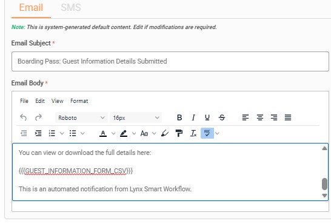Image resolution: width=331 pixels, height=224 pixels.
Task: Toggle italic formatting
Action: (x=193, y=117)
